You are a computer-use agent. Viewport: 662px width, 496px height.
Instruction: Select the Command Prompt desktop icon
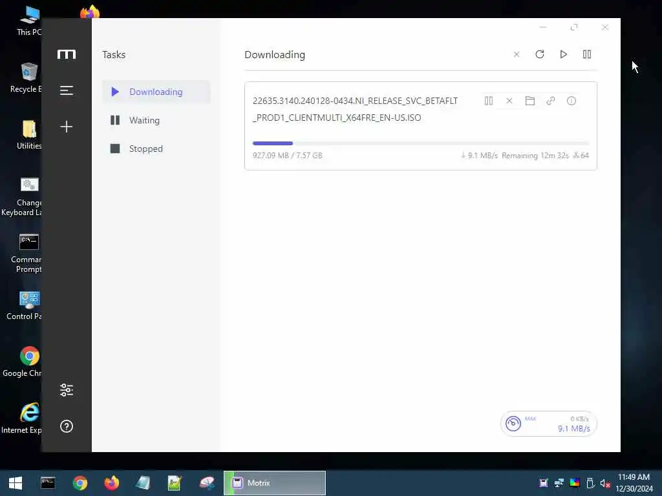28,253
